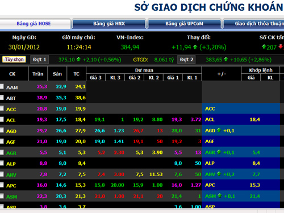Click AGD Giá 1 price 28,0
The width and height of the screenshot is (284, 213).
[x=177, y=131]
